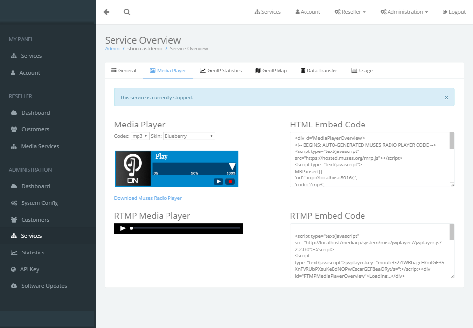Expand the Administration dropdown menu
473x328 pixels.
(x=404, y=12)
